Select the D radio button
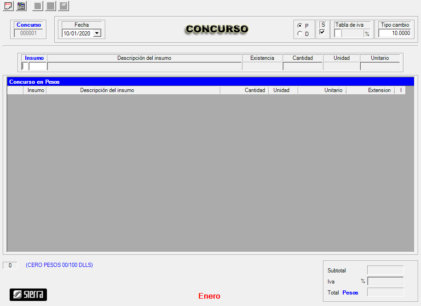The height and width of the screenshot is (306, 421). (x=300, y=34)
